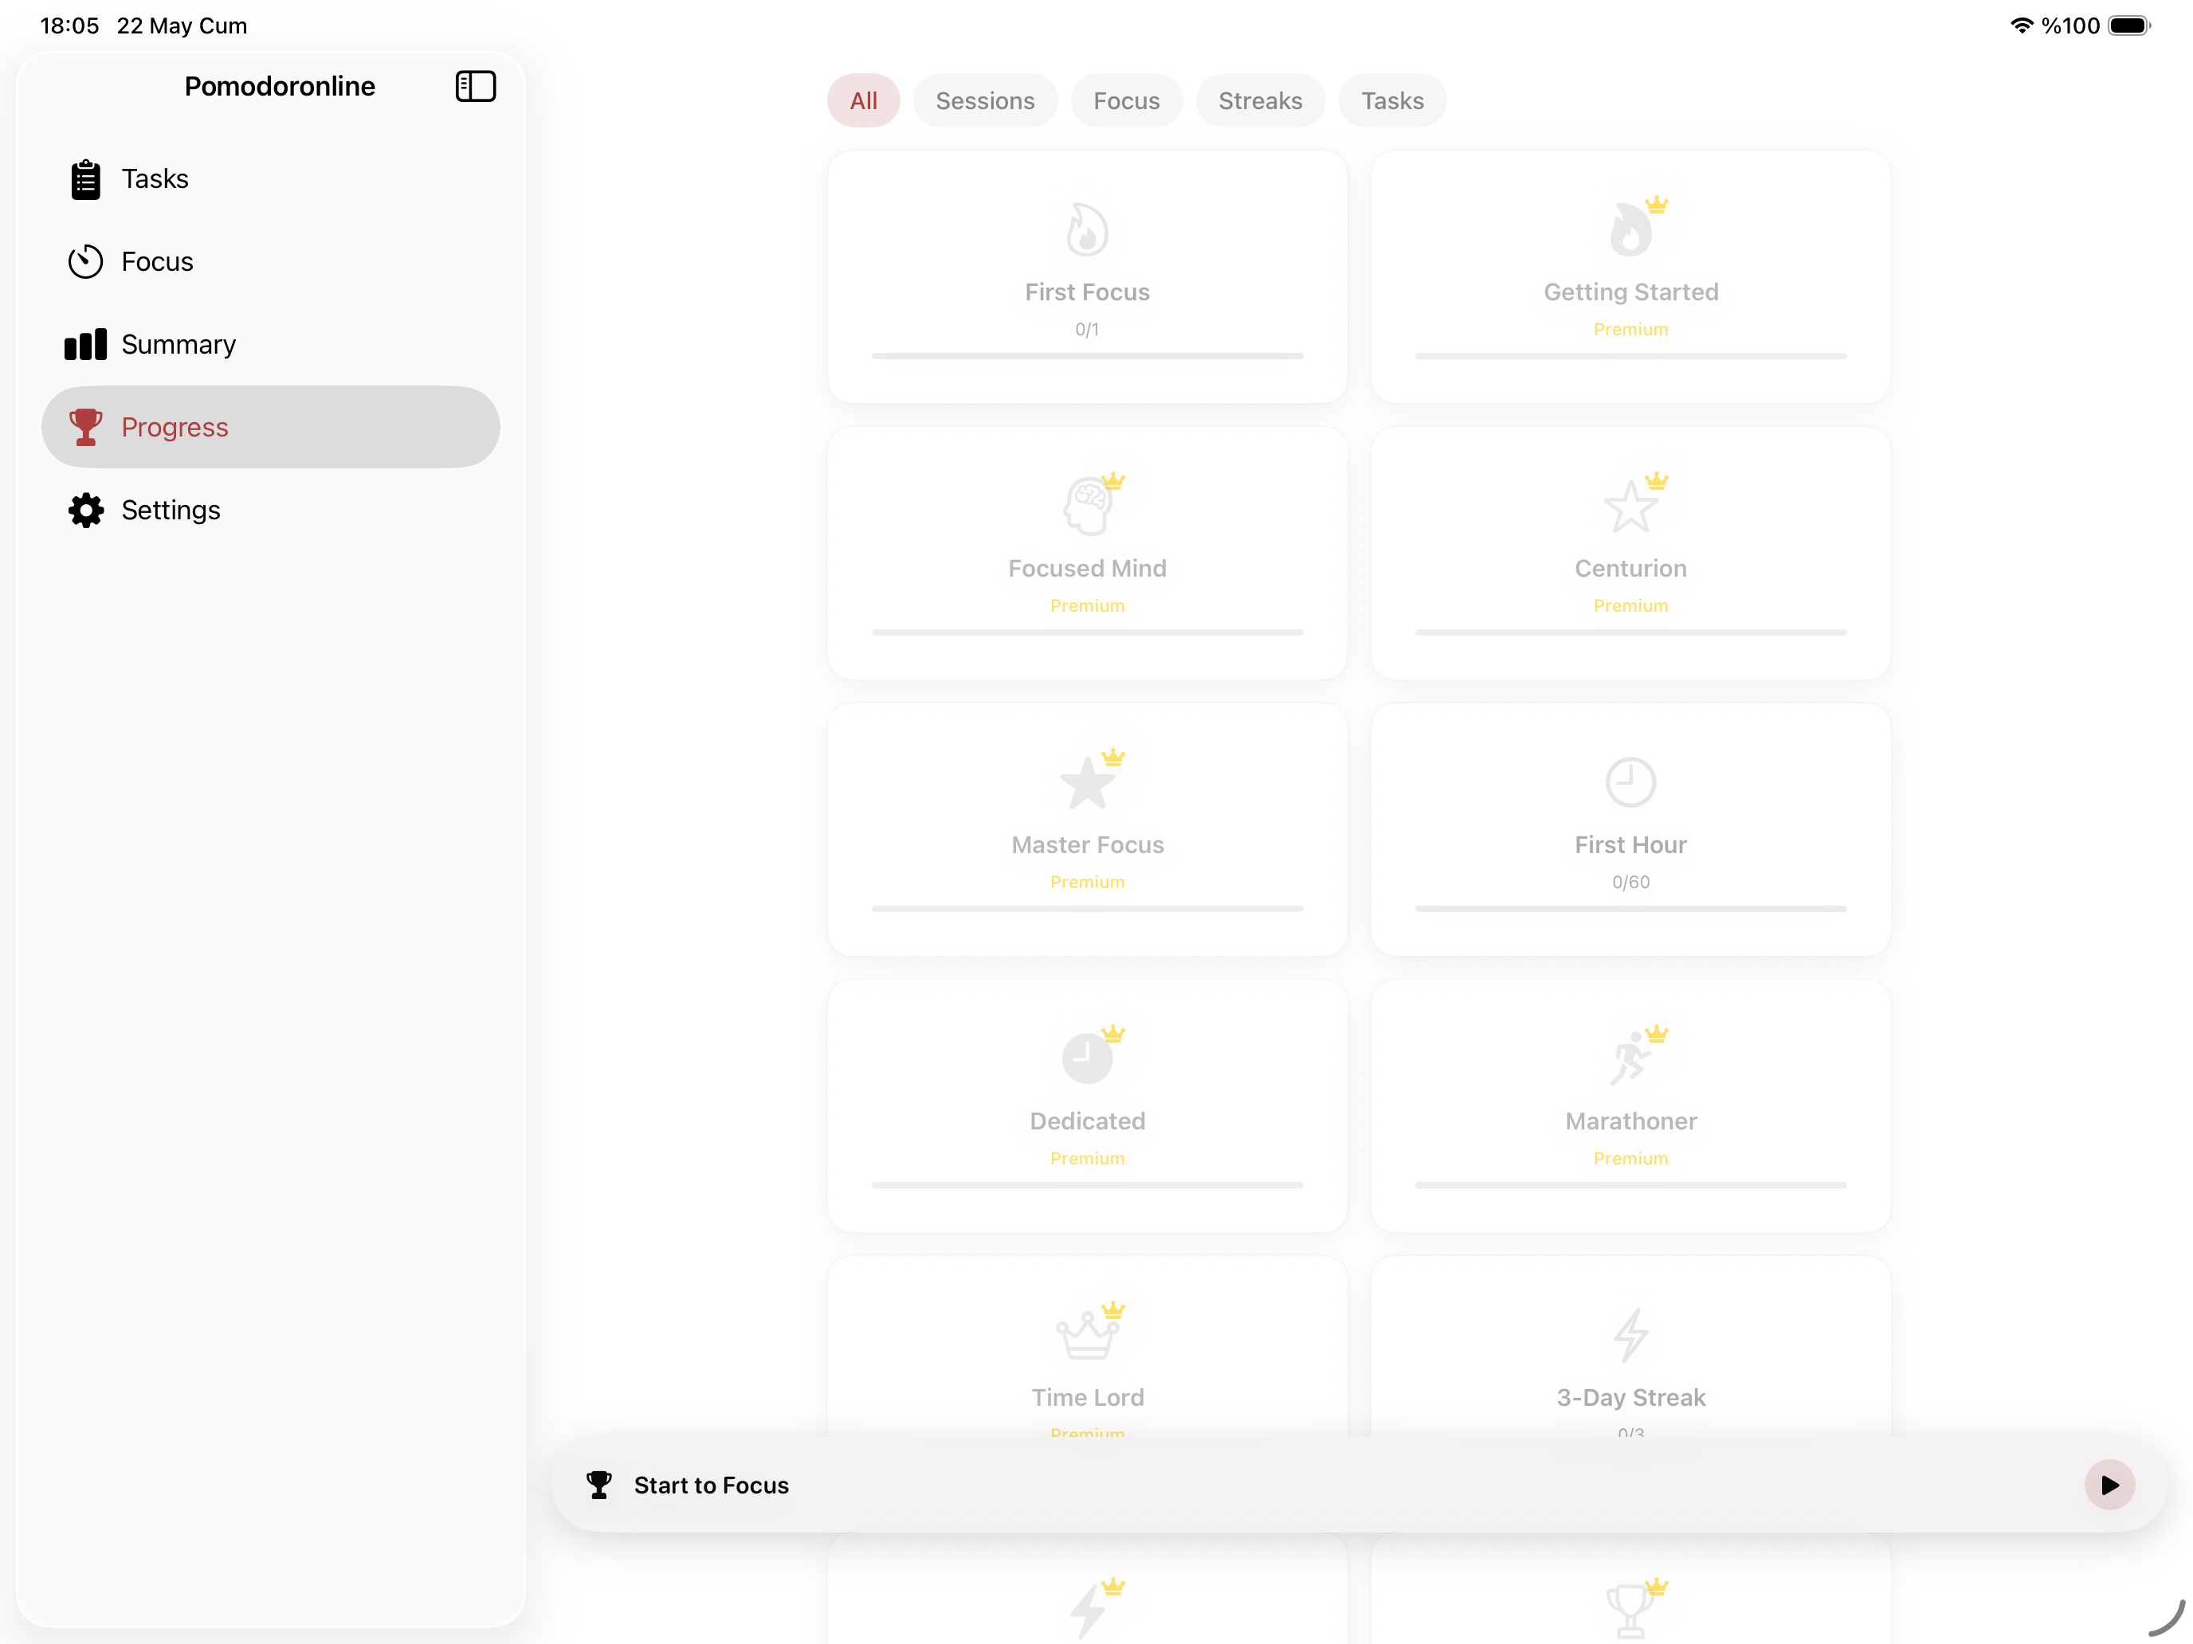The image size is (2193, 1644).
Task: Select the All filter tab
Action: click(864, 100)
